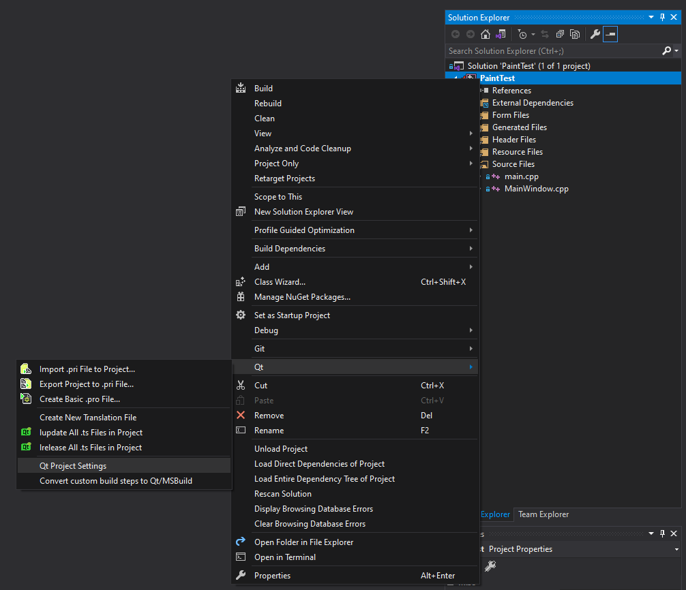Open Pending Changes Filter icon
Screen dimensions: 686x590
tap(522, 34)
